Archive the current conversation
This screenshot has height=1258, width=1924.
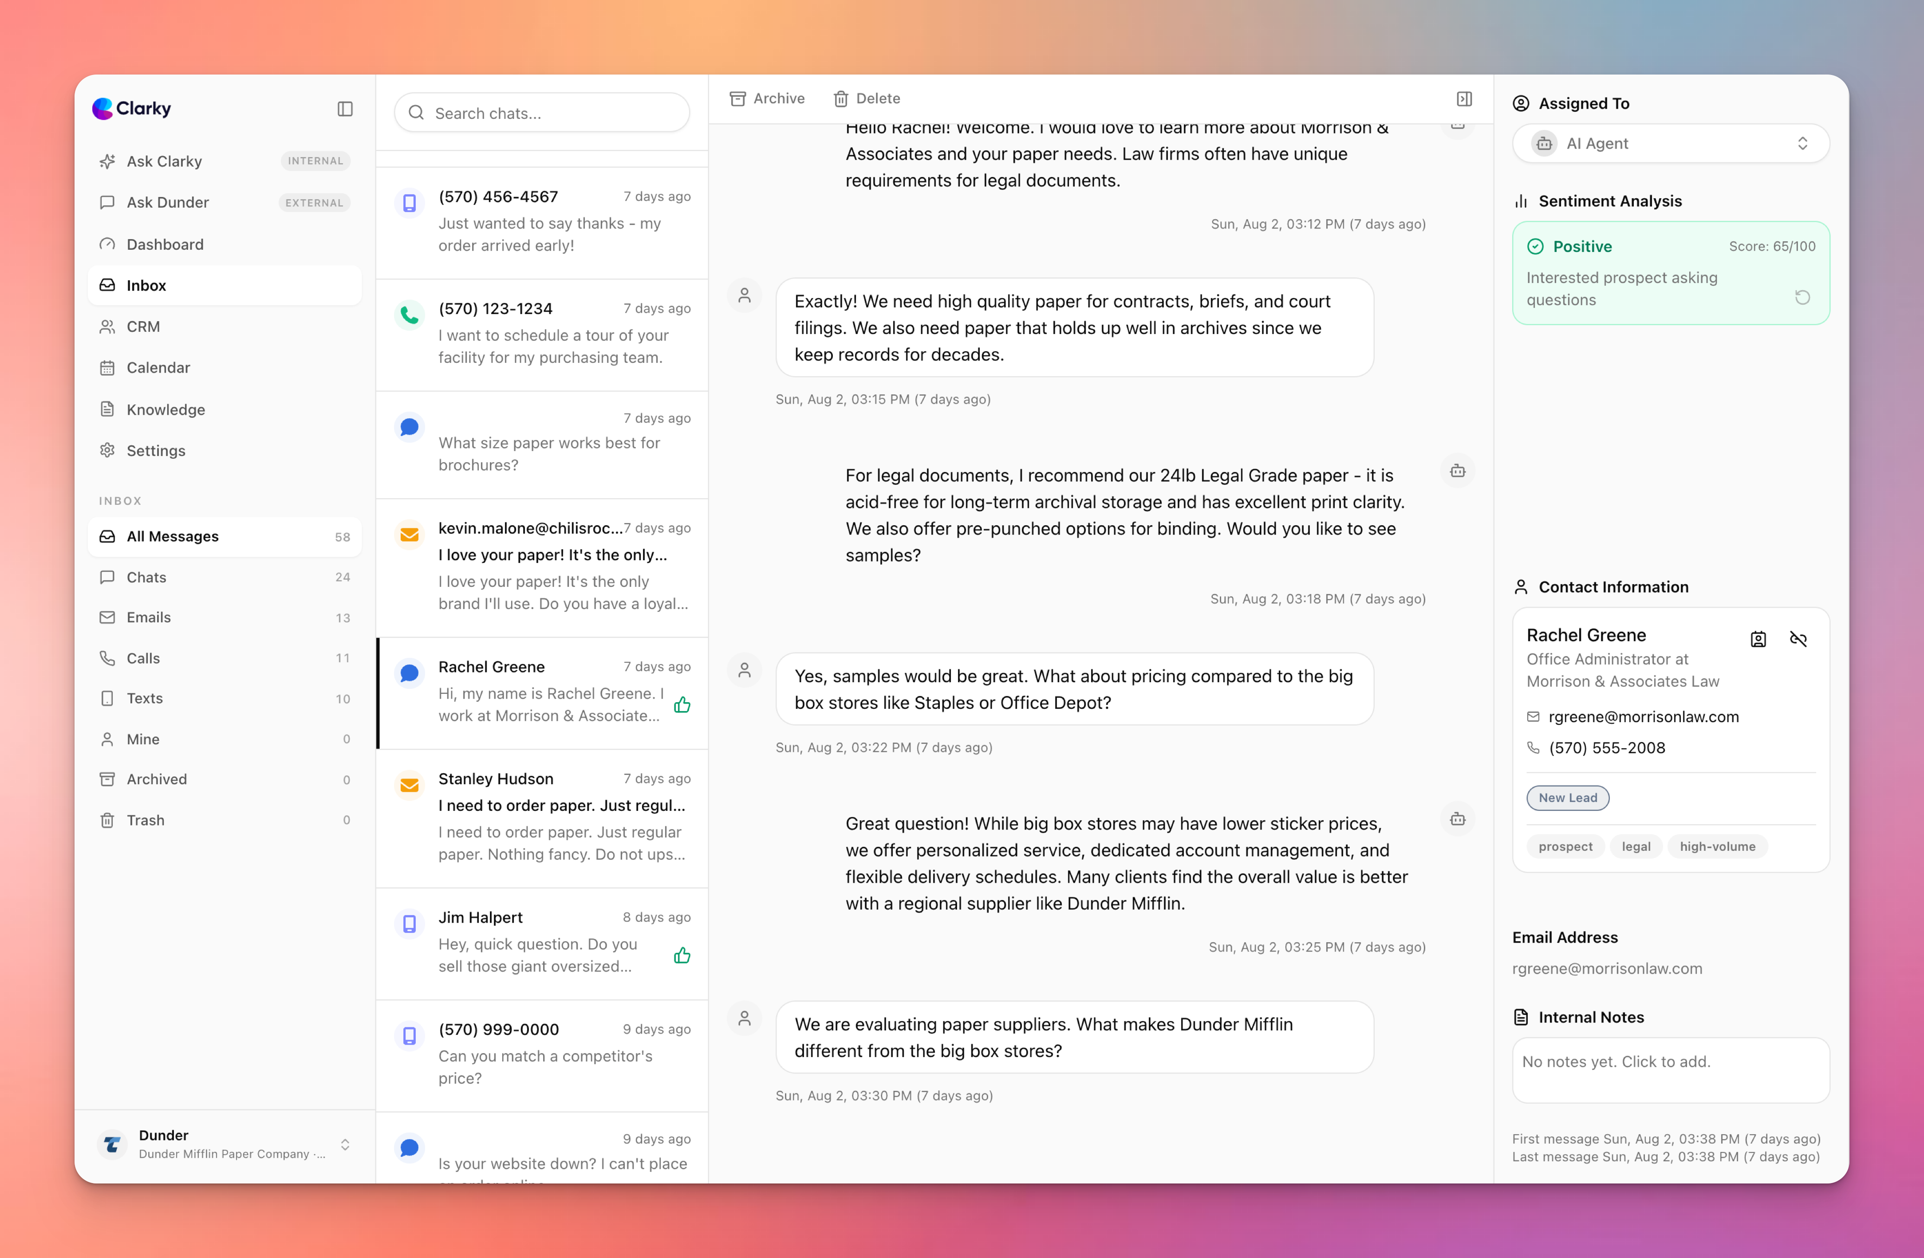766,98
